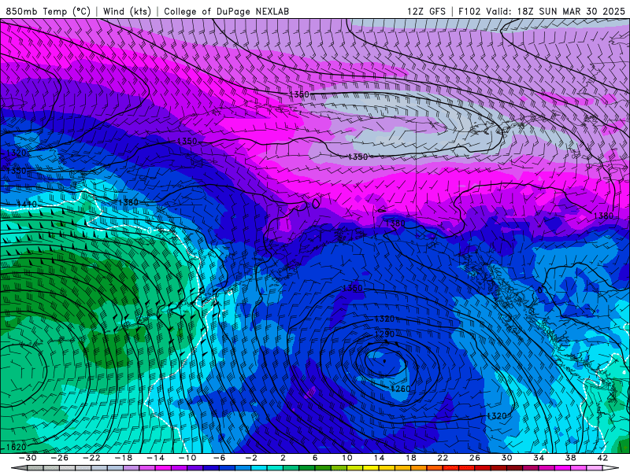Viewport: 630px width, 472px height.
Task: Click "College of DuPage NEXLAB" header text
Action: (226, 11)
